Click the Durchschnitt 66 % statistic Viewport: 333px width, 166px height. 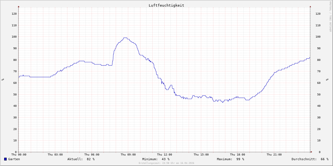310,159
